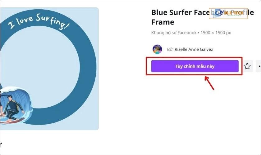Click the word "Frame" in the title
This screenshot has height=155, width=261.
pos(163,22)
